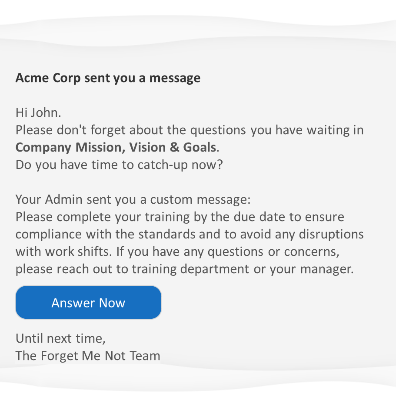
Task: Click the "Acme Corp sent you a message" heading
Action: coord(108,78)
